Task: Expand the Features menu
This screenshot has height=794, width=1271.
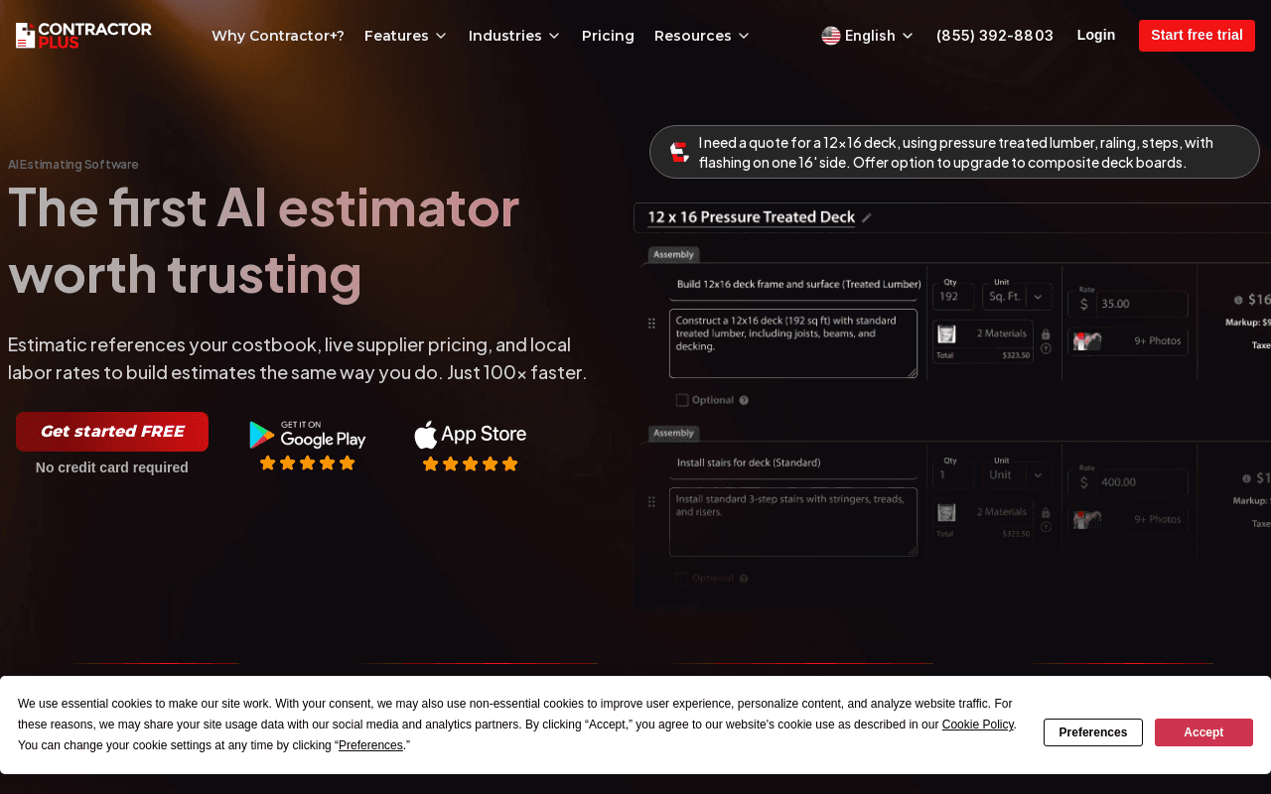Action: [405, 36]
